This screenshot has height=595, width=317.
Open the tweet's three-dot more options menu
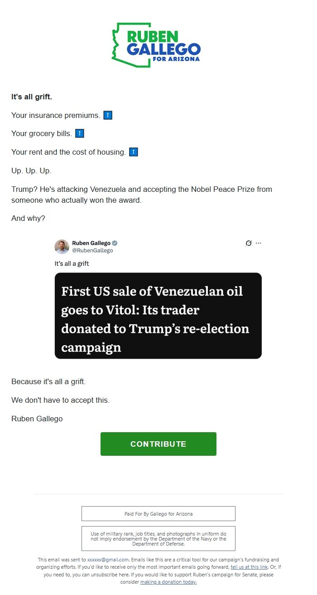tap(258, 243)
